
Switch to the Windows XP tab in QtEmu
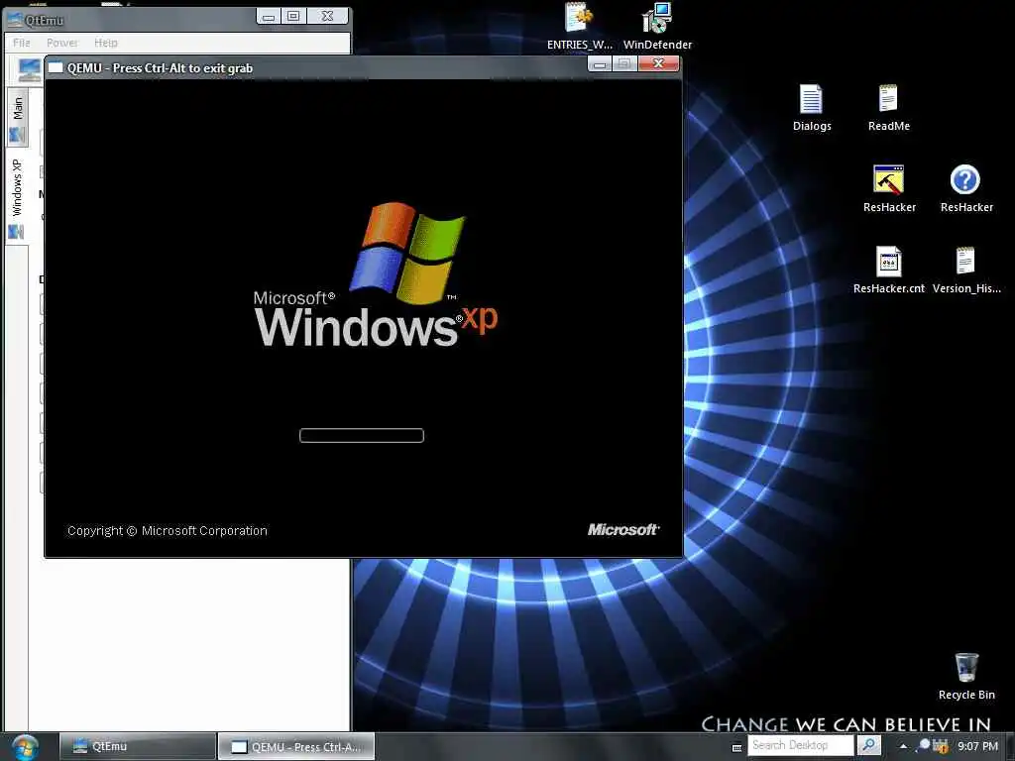tap(18, 196)
